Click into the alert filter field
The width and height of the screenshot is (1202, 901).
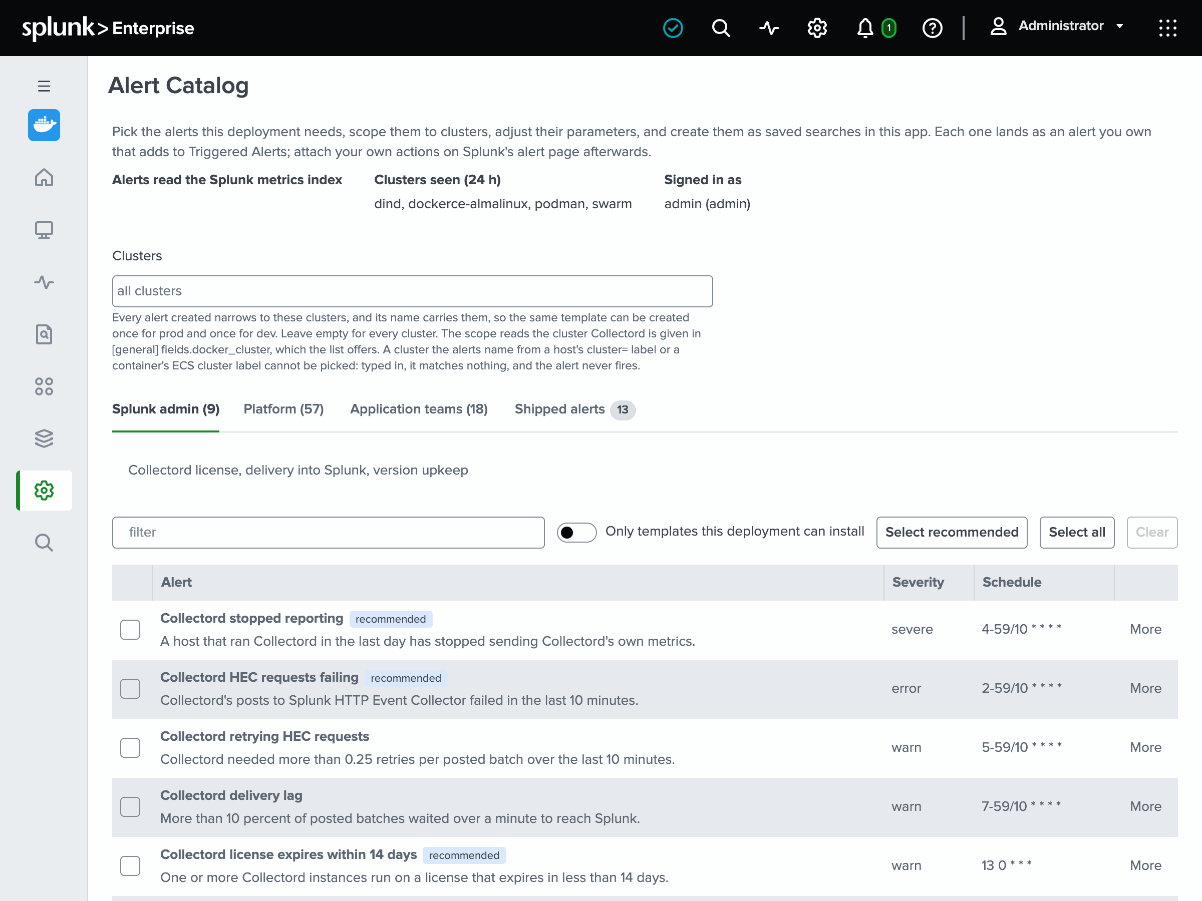pyautogui.click(x=328, y=532)
